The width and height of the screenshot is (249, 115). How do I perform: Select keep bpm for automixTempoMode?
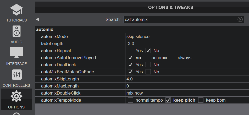[201, 100]
